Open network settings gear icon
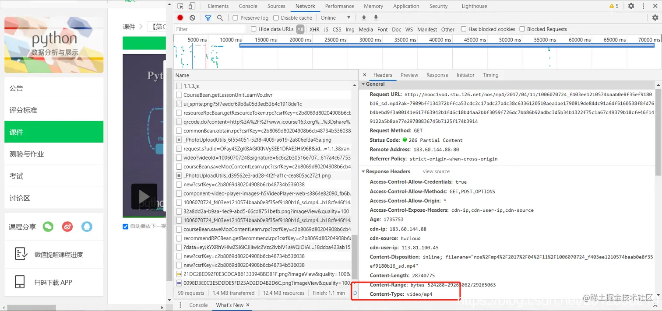 (x=655, y=17)
